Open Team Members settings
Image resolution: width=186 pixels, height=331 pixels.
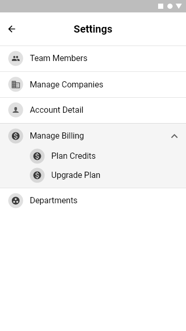[x=93, y=58]
